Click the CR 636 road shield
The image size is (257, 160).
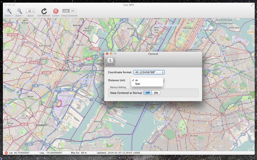pos(8,25)
